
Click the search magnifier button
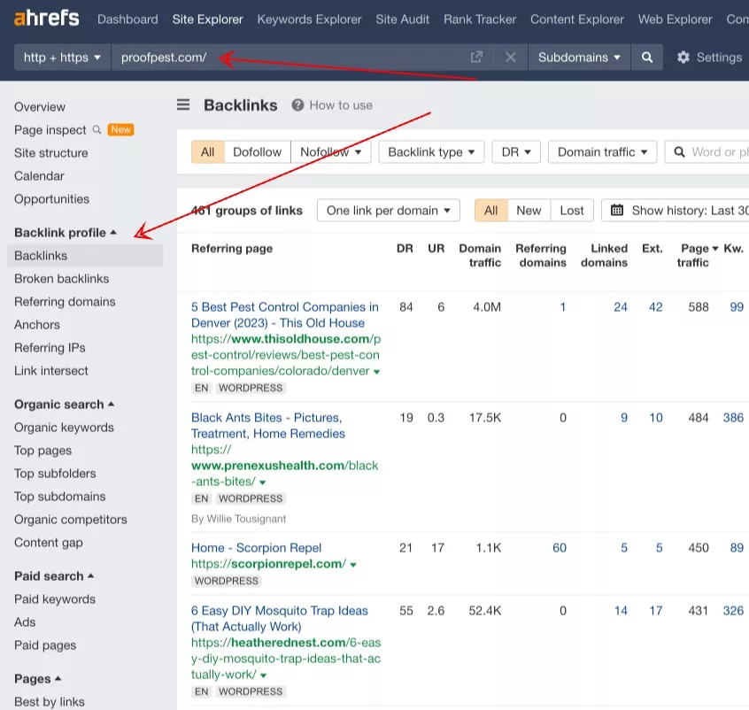(x=647, y=58)
